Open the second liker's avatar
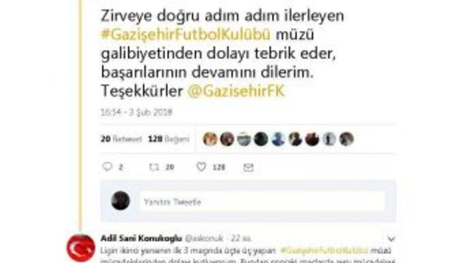This screenshot has width=467, height=263. pyautogui.click(x=227, y=139)
